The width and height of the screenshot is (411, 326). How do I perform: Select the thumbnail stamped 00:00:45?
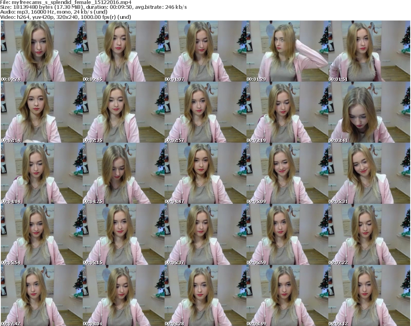coord(124,51)
